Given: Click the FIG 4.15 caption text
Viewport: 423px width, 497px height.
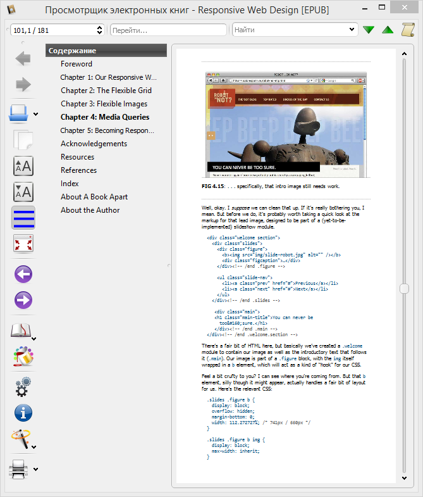Looking at the screenshot, I should point(271,186).
